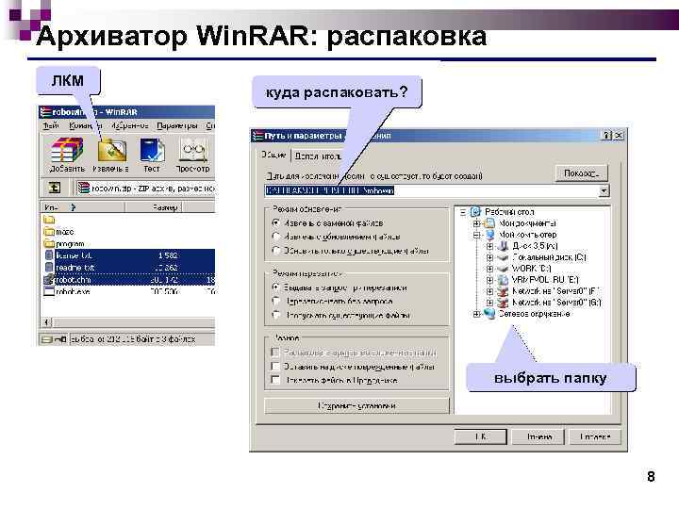Click horizontal scrollbar left arrow in WinRAR
Viewport: 679px width, 509px height.
[x=47, y=322]
